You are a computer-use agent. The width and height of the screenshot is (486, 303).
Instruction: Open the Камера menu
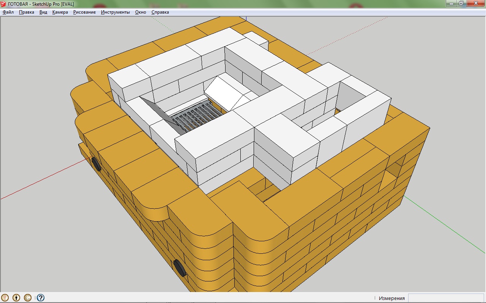[x=60, y=12]
